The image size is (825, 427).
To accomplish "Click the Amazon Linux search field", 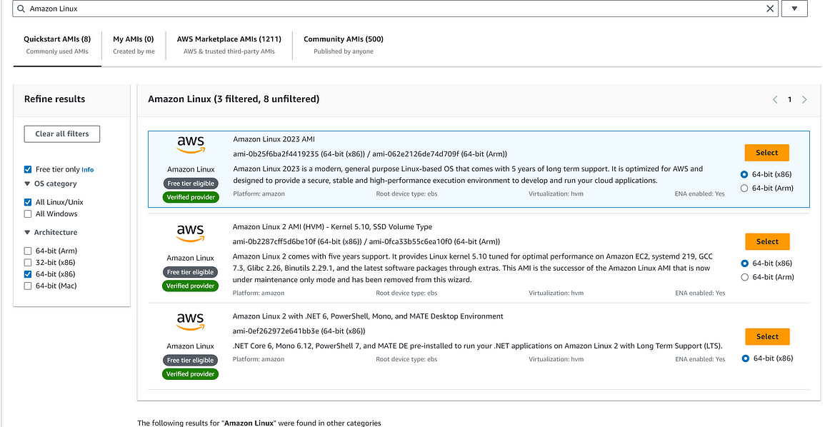I will click(x=395, y=9).
